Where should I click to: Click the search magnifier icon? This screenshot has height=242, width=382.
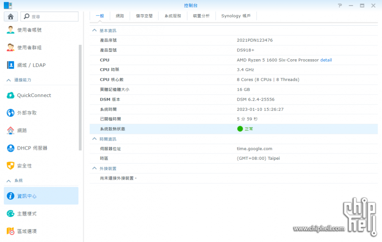[x=27, y=16]
